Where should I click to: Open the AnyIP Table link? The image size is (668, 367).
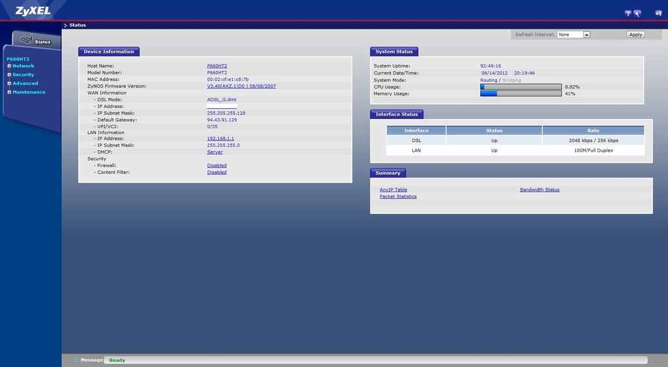[393, 190]
